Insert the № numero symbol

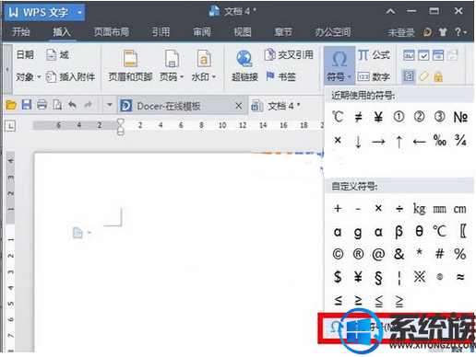point(460,117)
